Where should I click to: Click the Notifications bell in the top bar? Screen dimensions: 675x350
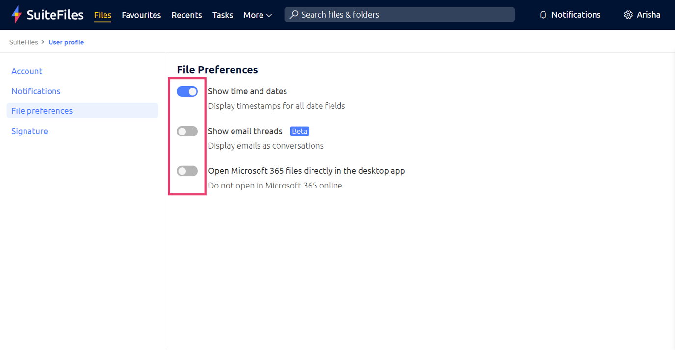pos(543,14)
